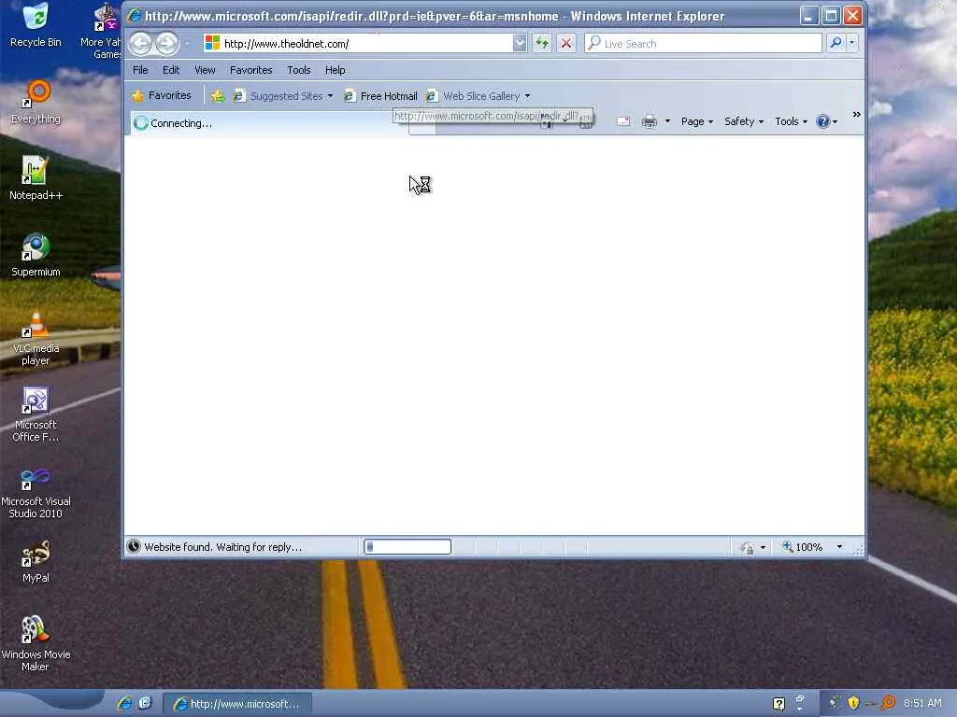
Task: Open the File menu
Action: coord(140,70)
